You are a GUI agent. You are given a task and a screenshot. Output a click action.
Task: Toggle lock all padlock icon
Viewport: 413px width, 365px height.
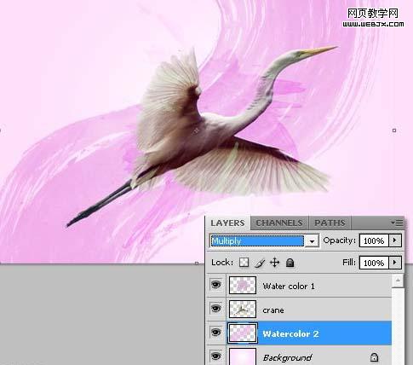(290, 263)
